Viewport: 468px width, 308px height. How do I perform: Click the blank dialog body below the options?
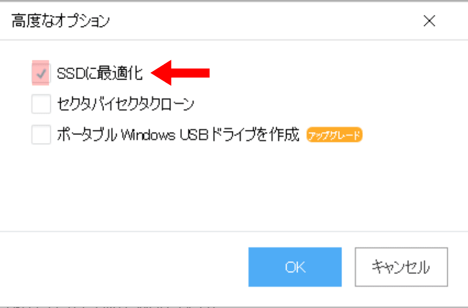(234, 187)
